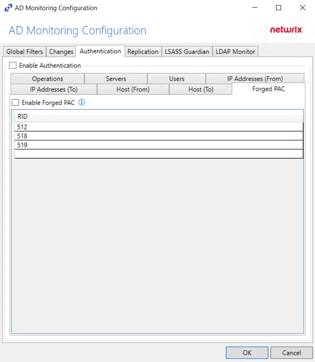
Task: Switch to the Host (From) sub-tab
Action: point(133,89)
